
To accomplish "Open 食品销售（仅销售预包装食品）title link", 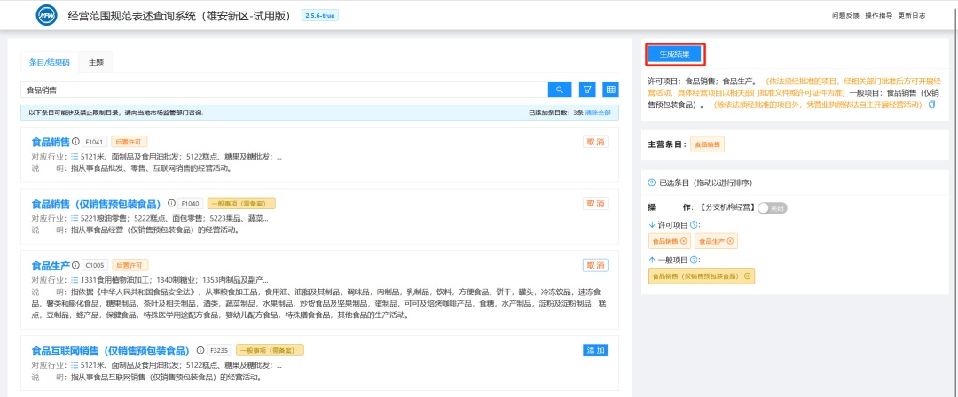I will pyautogui.click(x=98, y=204).
